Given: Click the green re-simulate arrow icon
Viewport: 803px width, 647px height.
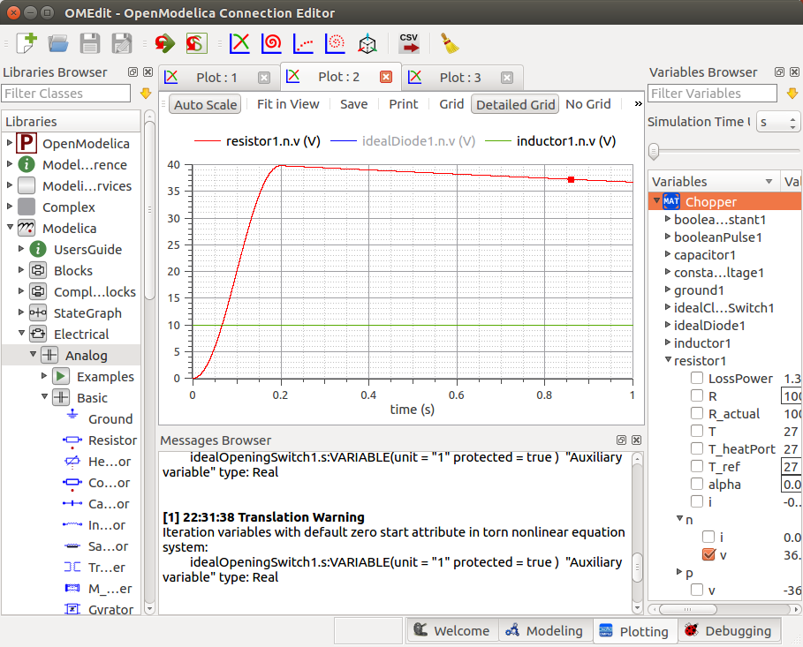Looking at the screenshot, I should coord(164,43).
